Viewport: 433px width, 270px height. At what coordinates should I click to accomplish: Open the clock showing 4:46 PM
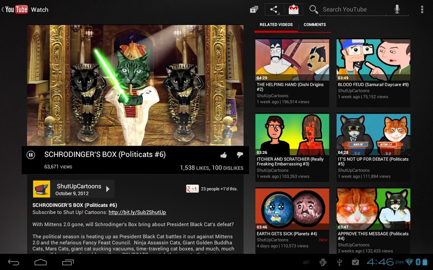[385, 262]
